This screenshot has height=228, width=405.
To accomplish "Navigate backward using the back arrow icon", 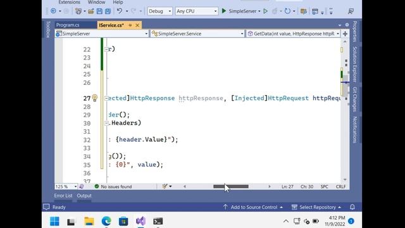I will [53, 11].
